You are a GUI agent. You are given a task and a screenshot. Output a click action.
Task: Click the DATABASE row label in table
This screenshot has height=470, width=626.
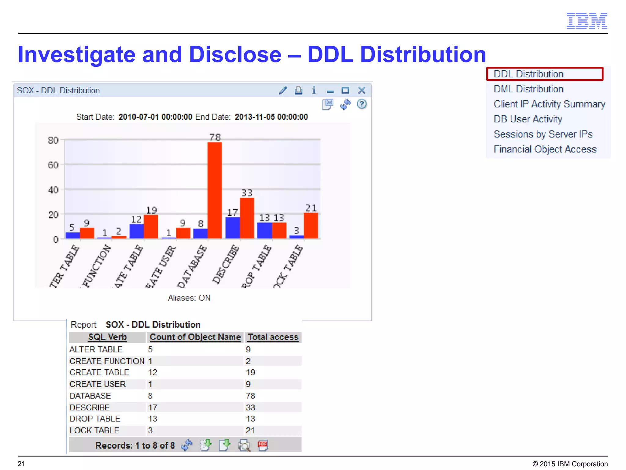(90, 396)
